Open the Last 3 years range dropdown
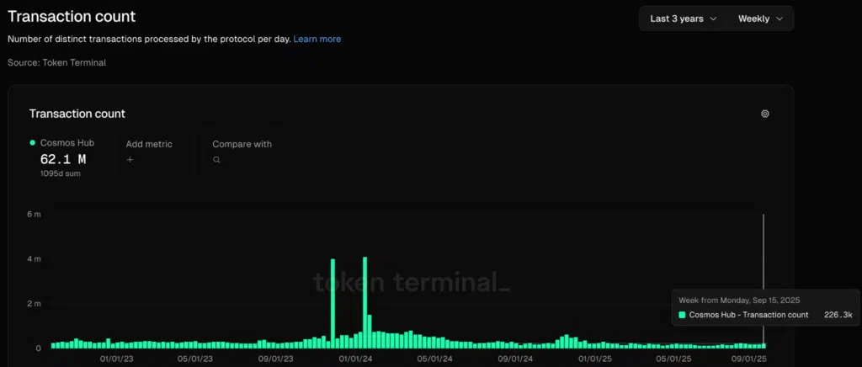The height and width of the screenshot is (367, 862). [683, 19]
